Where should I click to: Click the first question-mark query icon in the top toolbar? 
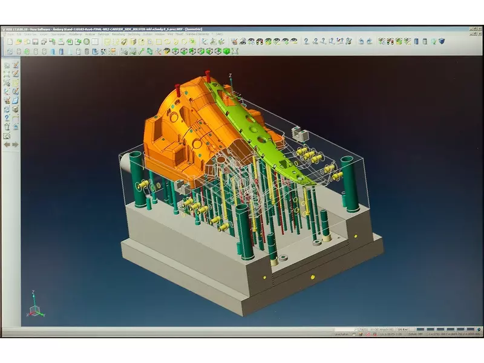tap(306, 42)
